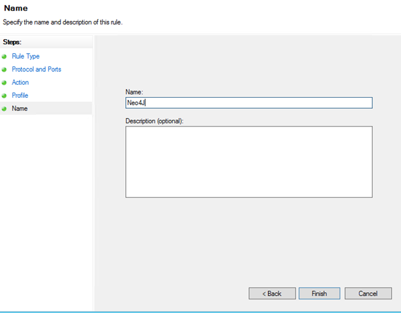Go to the Rule Type step
This screenshot has width=401, height=313.
tap(25, 57)
